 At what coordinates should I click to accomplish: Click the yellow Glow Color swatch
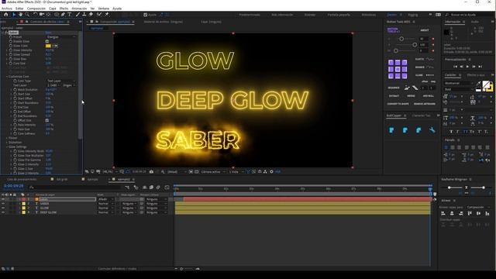click(x=48, y=46)
